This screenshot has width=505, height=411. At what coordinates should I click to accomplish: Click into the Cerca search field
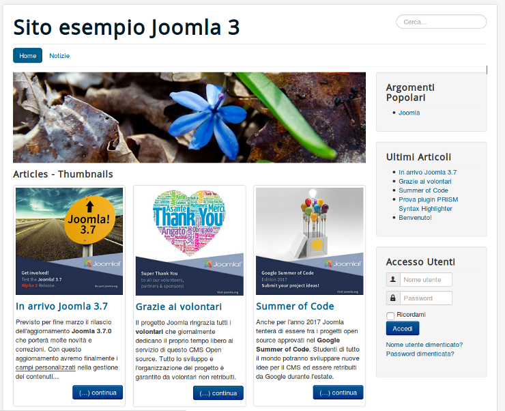pos(442,22)
